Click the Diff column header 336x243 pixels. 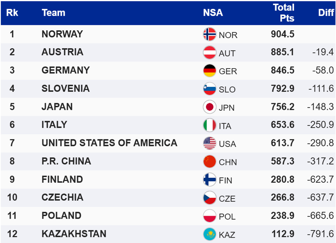click(x=326, y=13)
